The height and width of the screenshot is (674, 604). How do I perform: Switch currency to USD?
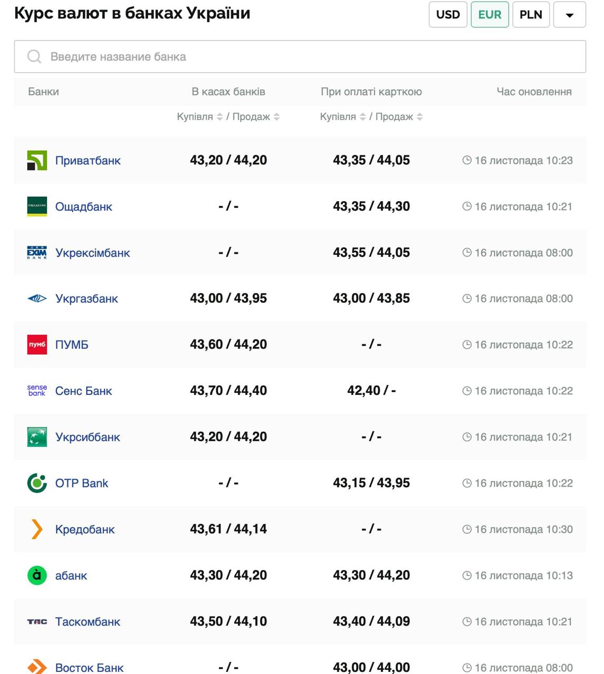[x=448, y=15]
